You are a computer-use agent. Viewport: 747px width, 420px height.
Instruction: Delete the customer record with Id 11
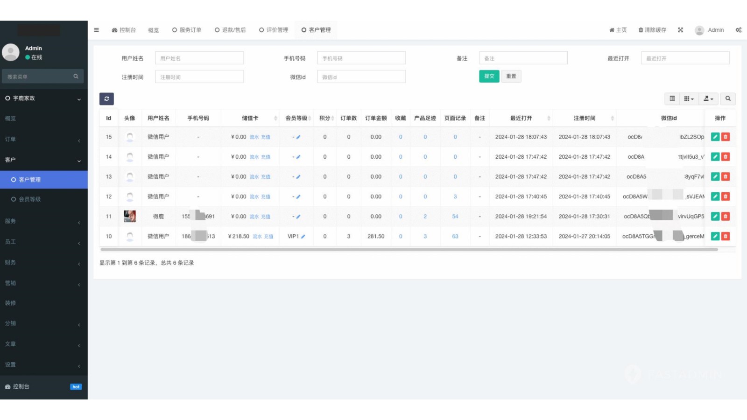(x=726, y=216)
